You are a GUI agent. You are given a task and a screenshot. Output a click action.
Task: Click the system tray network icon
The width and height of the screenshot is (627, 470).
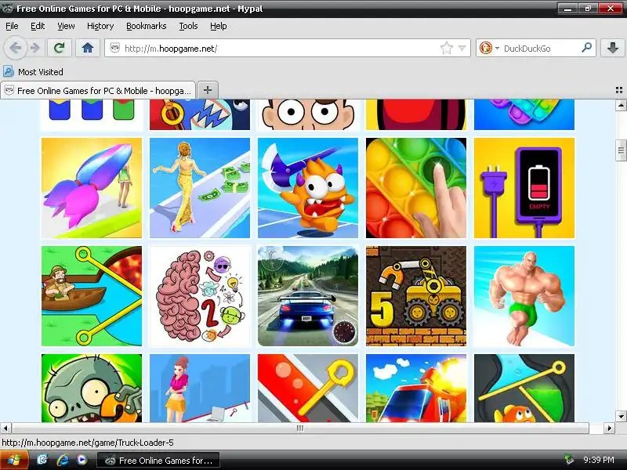tap(568, 460)
